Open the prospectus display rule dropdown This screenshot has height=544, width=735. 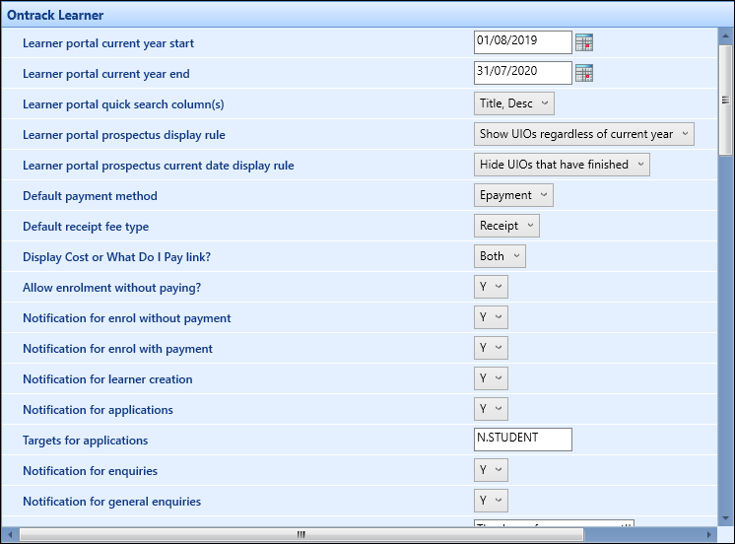[x=583, y=134]
